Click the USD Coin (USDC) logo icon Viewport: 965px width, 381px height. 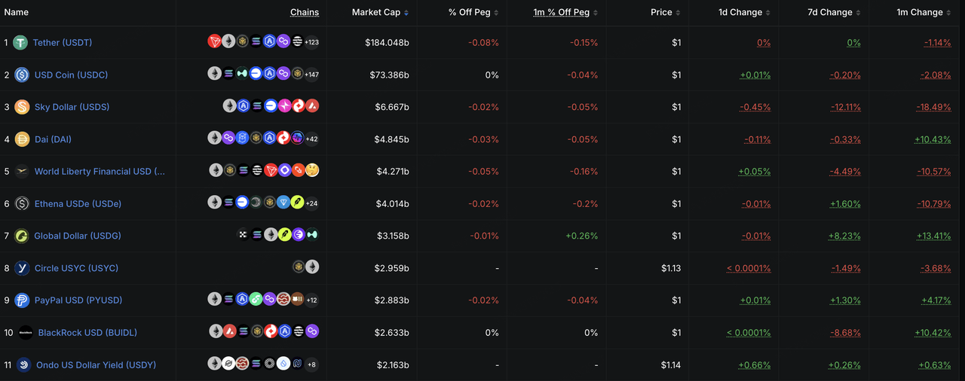click(x=21, y=75)
